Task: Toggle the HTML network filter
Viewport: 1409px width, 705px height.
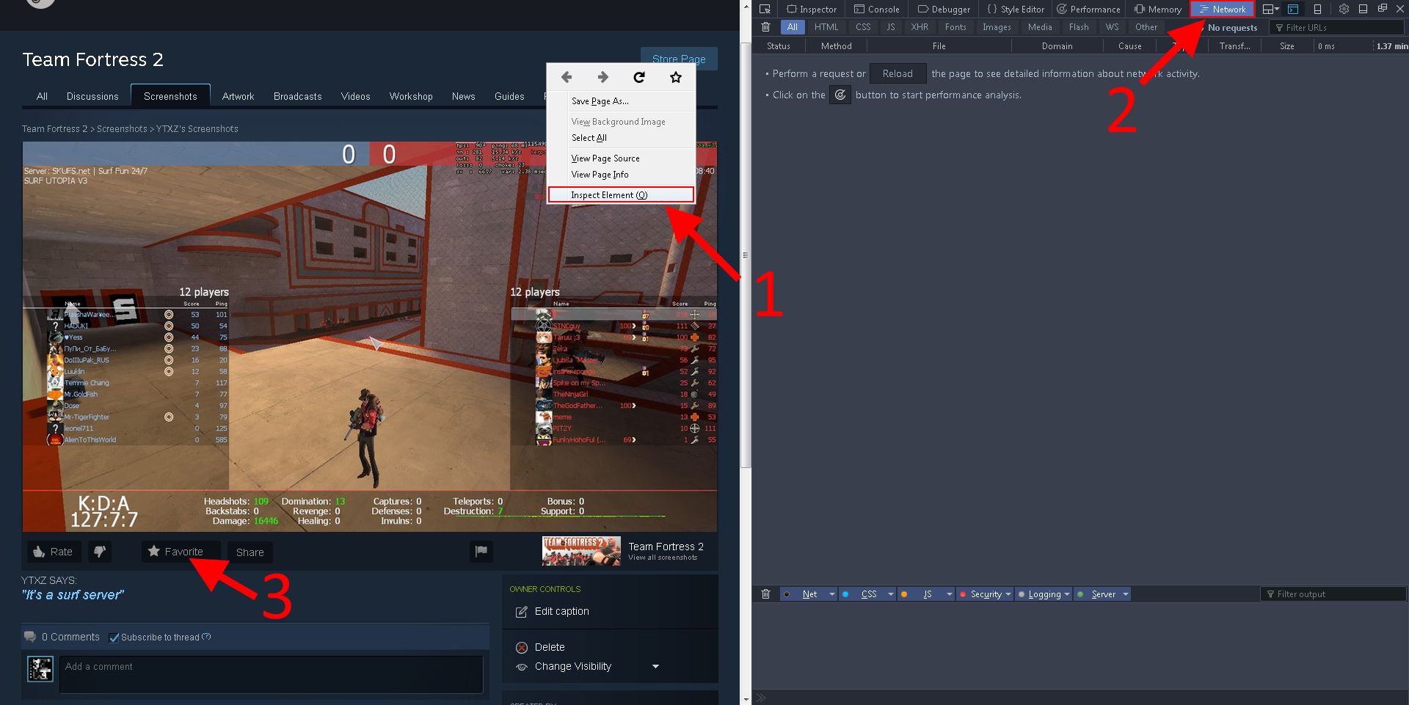Action: [x=826, y=27]
